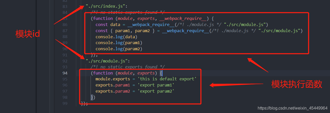
Task: Click the highlighted closing brace on line 98
Action: point(92,97)
